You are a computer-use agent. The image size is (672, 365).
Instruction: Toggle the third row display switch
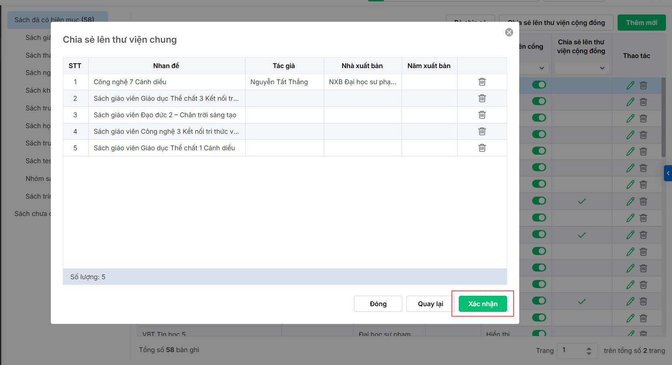(539, 118)
